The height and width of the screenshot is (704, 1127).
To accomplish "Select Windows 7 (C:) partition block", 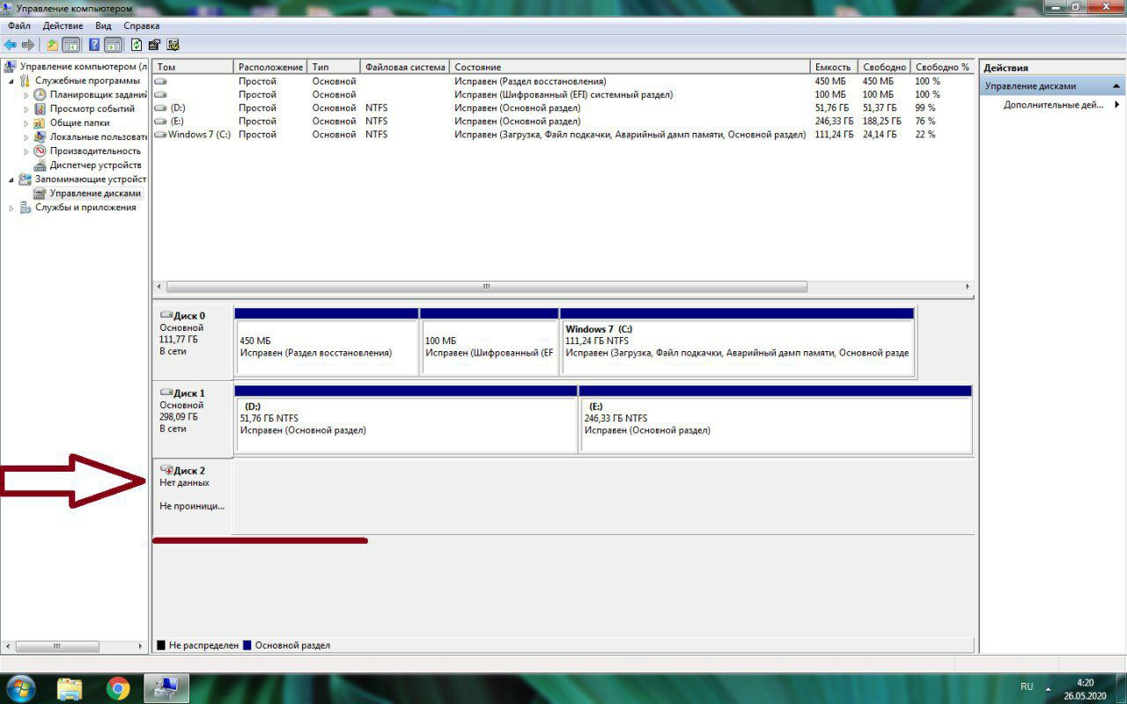I will [737, 341].
